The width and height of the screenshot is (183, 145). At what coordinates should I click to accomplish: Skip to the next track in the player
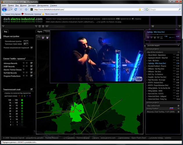point(158,37)
